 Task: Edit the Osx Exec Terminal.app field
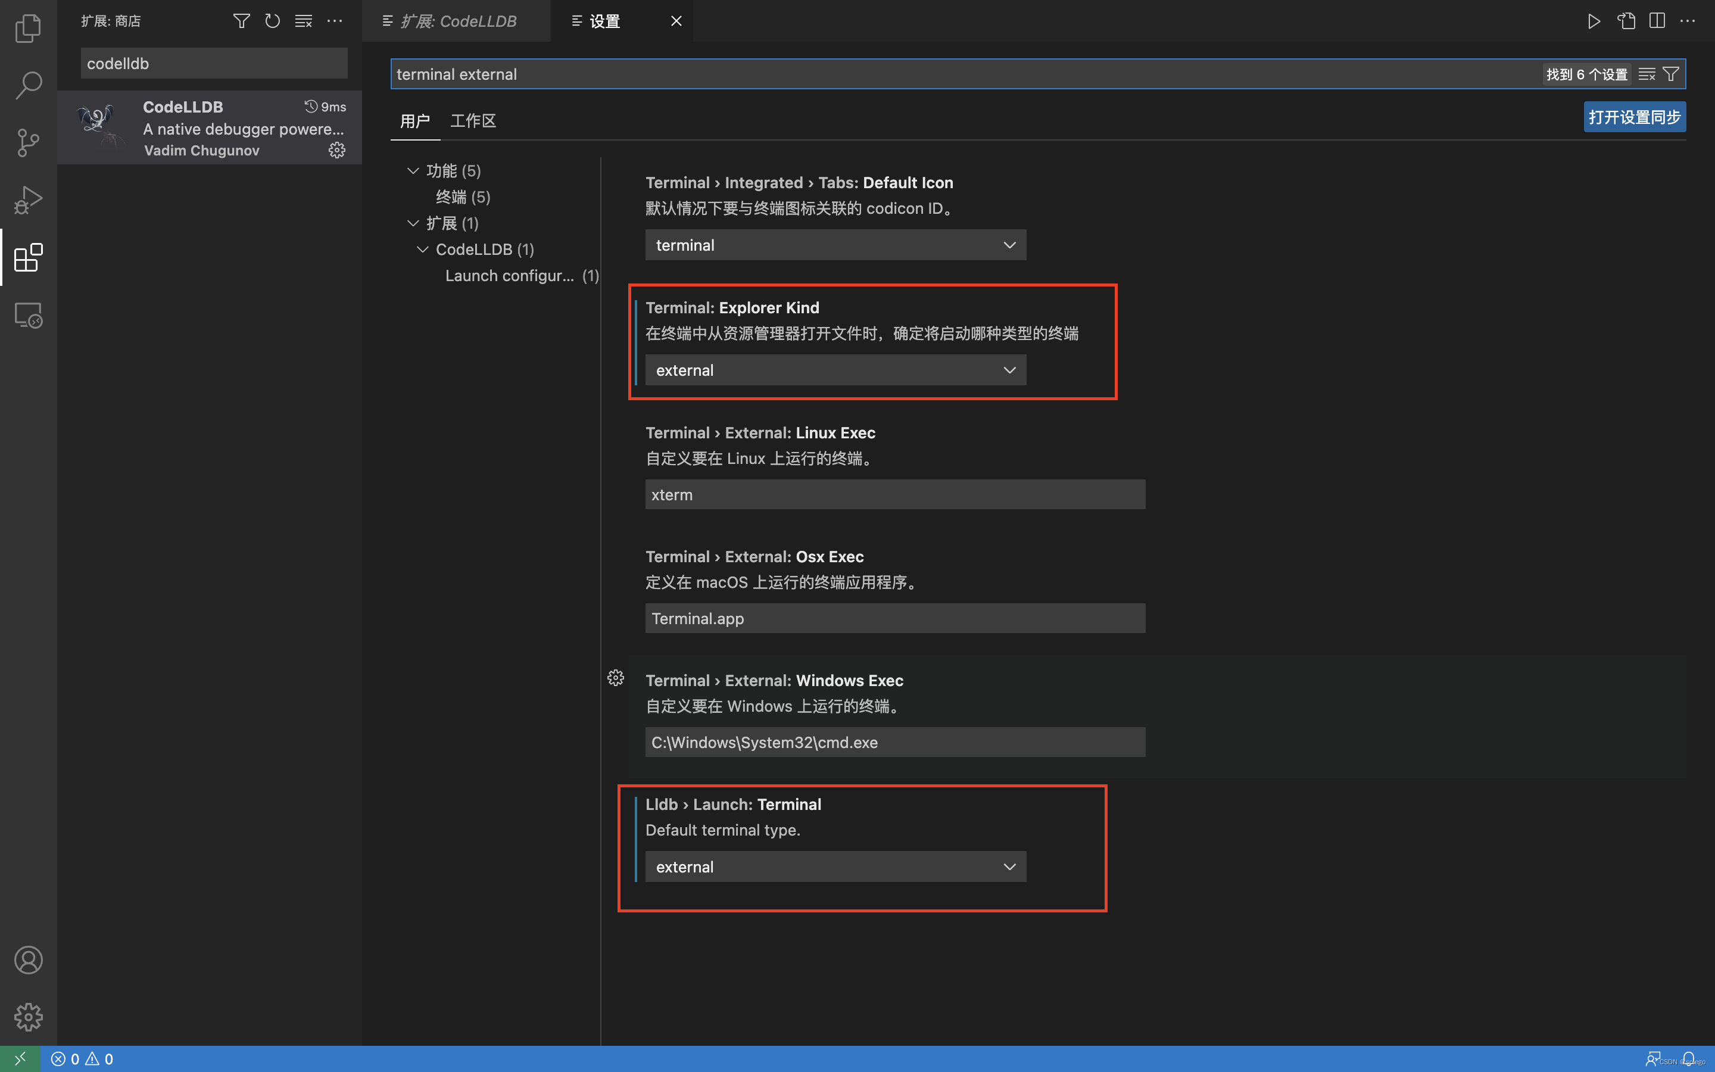pos(895,618)
